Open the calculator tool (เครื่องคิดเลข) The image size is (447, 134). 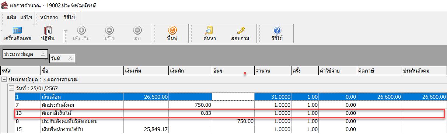pyautogui.click(x=17, y=33)
